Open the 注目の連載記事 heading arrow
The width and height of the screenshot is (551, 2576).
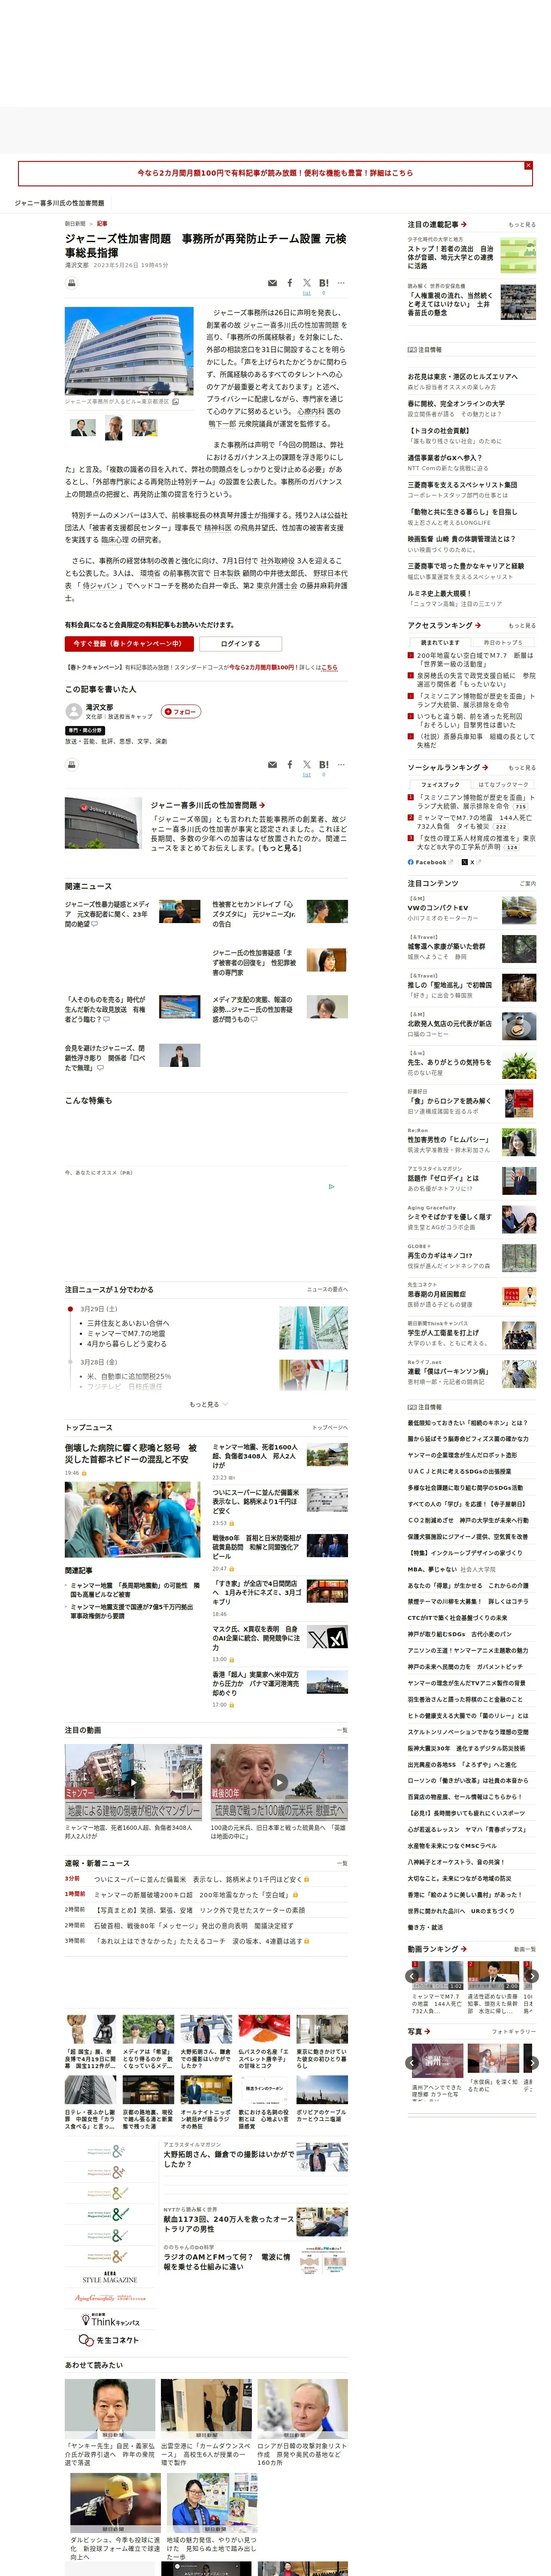pos(464,225)
